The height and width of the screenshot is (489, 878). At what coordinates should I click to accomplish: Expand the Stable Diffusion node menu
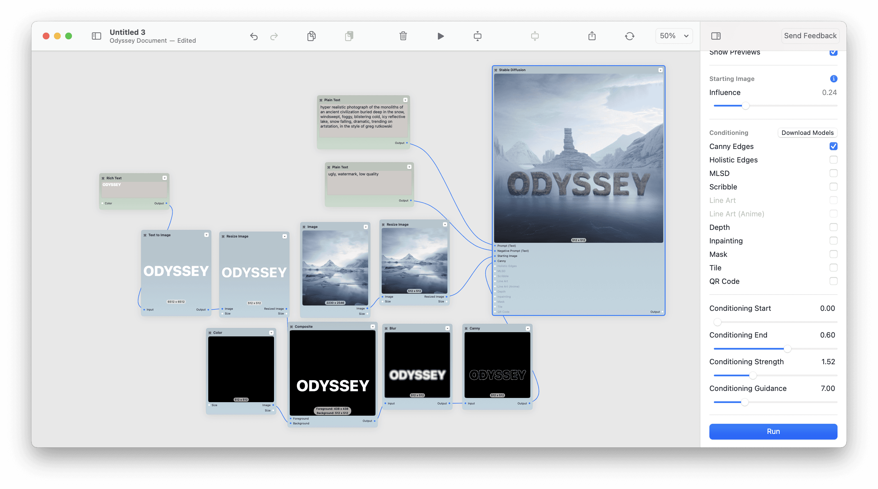660,70
